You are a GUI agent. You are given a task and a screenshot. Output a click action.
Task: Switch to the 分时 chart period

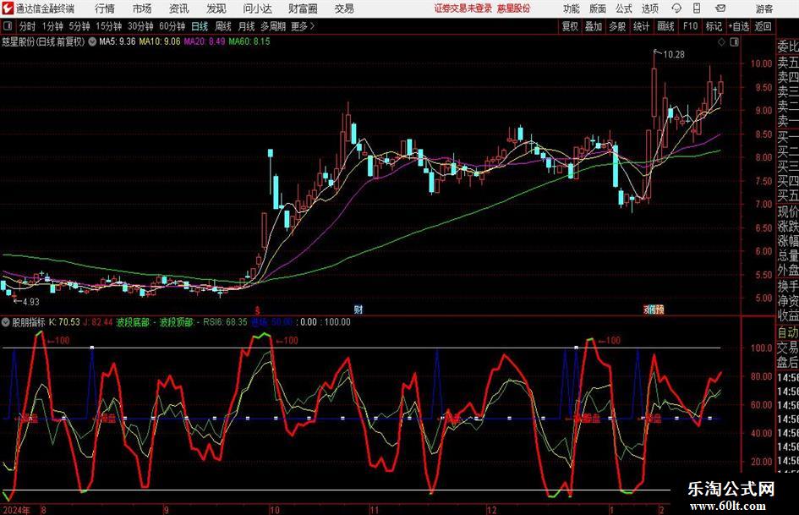point(28,26)
